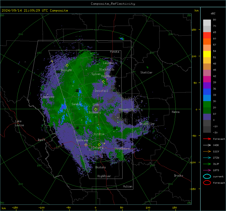Click the Airdrie city label

pyautogui.click(x=99, y=134)
